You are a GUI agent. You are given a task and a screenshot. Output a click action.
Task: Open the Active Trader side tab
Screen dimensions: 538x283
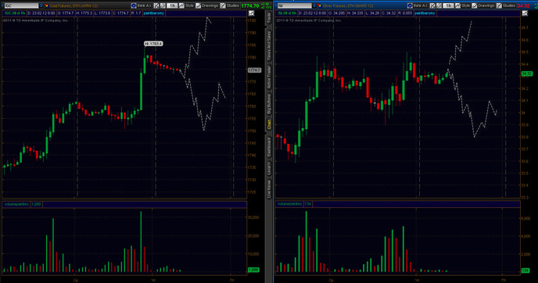pos(269,77)
